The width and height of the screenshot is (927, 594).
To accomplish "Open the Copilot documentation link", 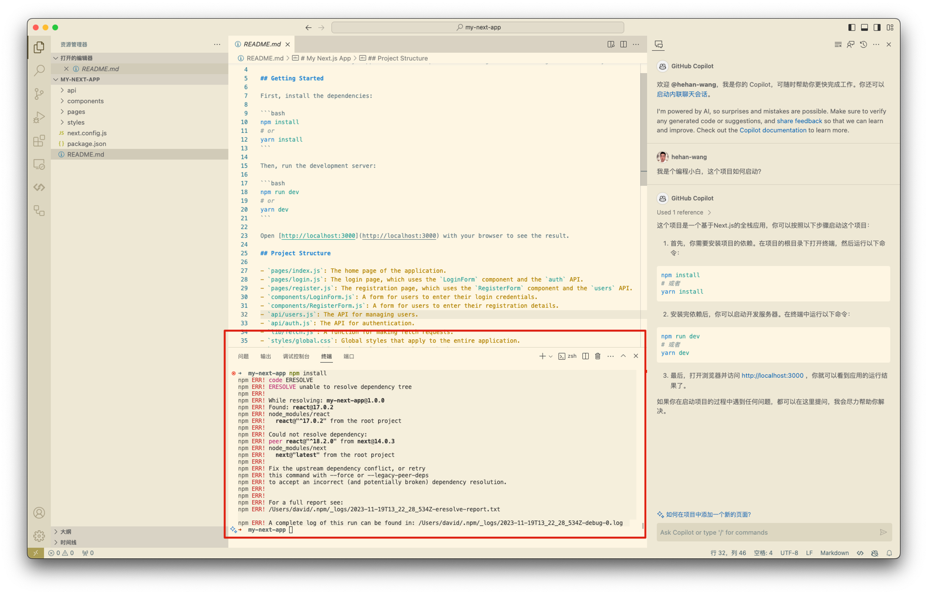I will pyautogui.click(x=773, y=130).
